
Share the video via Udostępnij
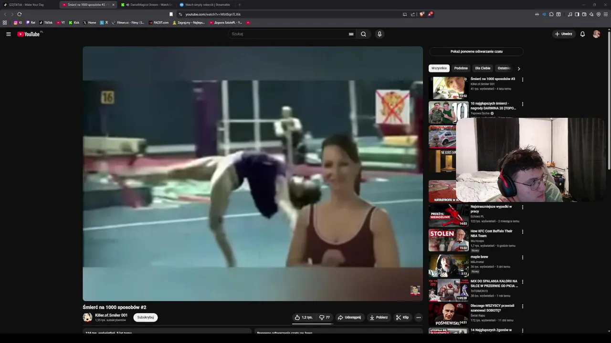349,317
